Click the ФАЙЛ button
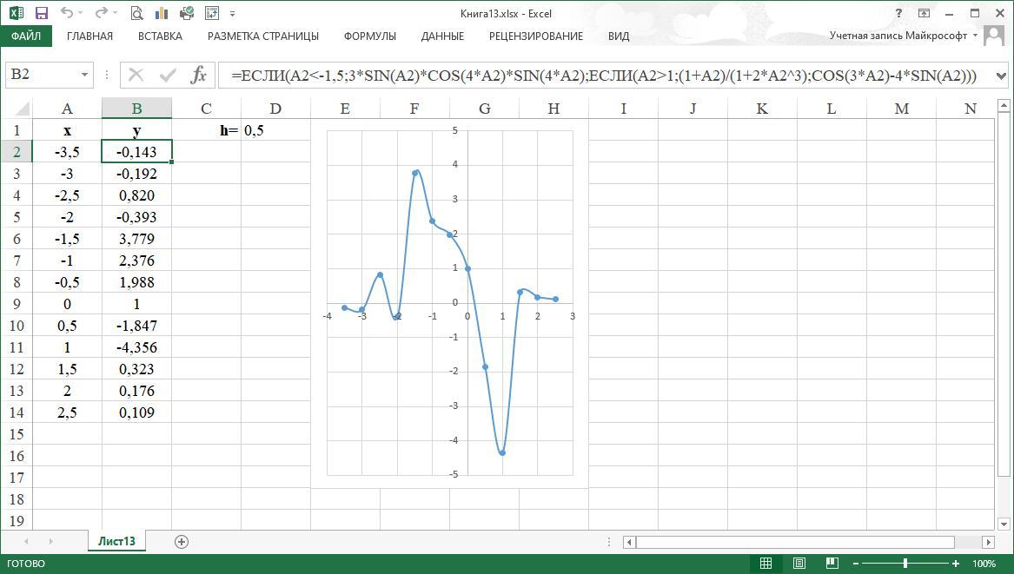This screenshot has height=574, width=1014. [x=26, y=36]
